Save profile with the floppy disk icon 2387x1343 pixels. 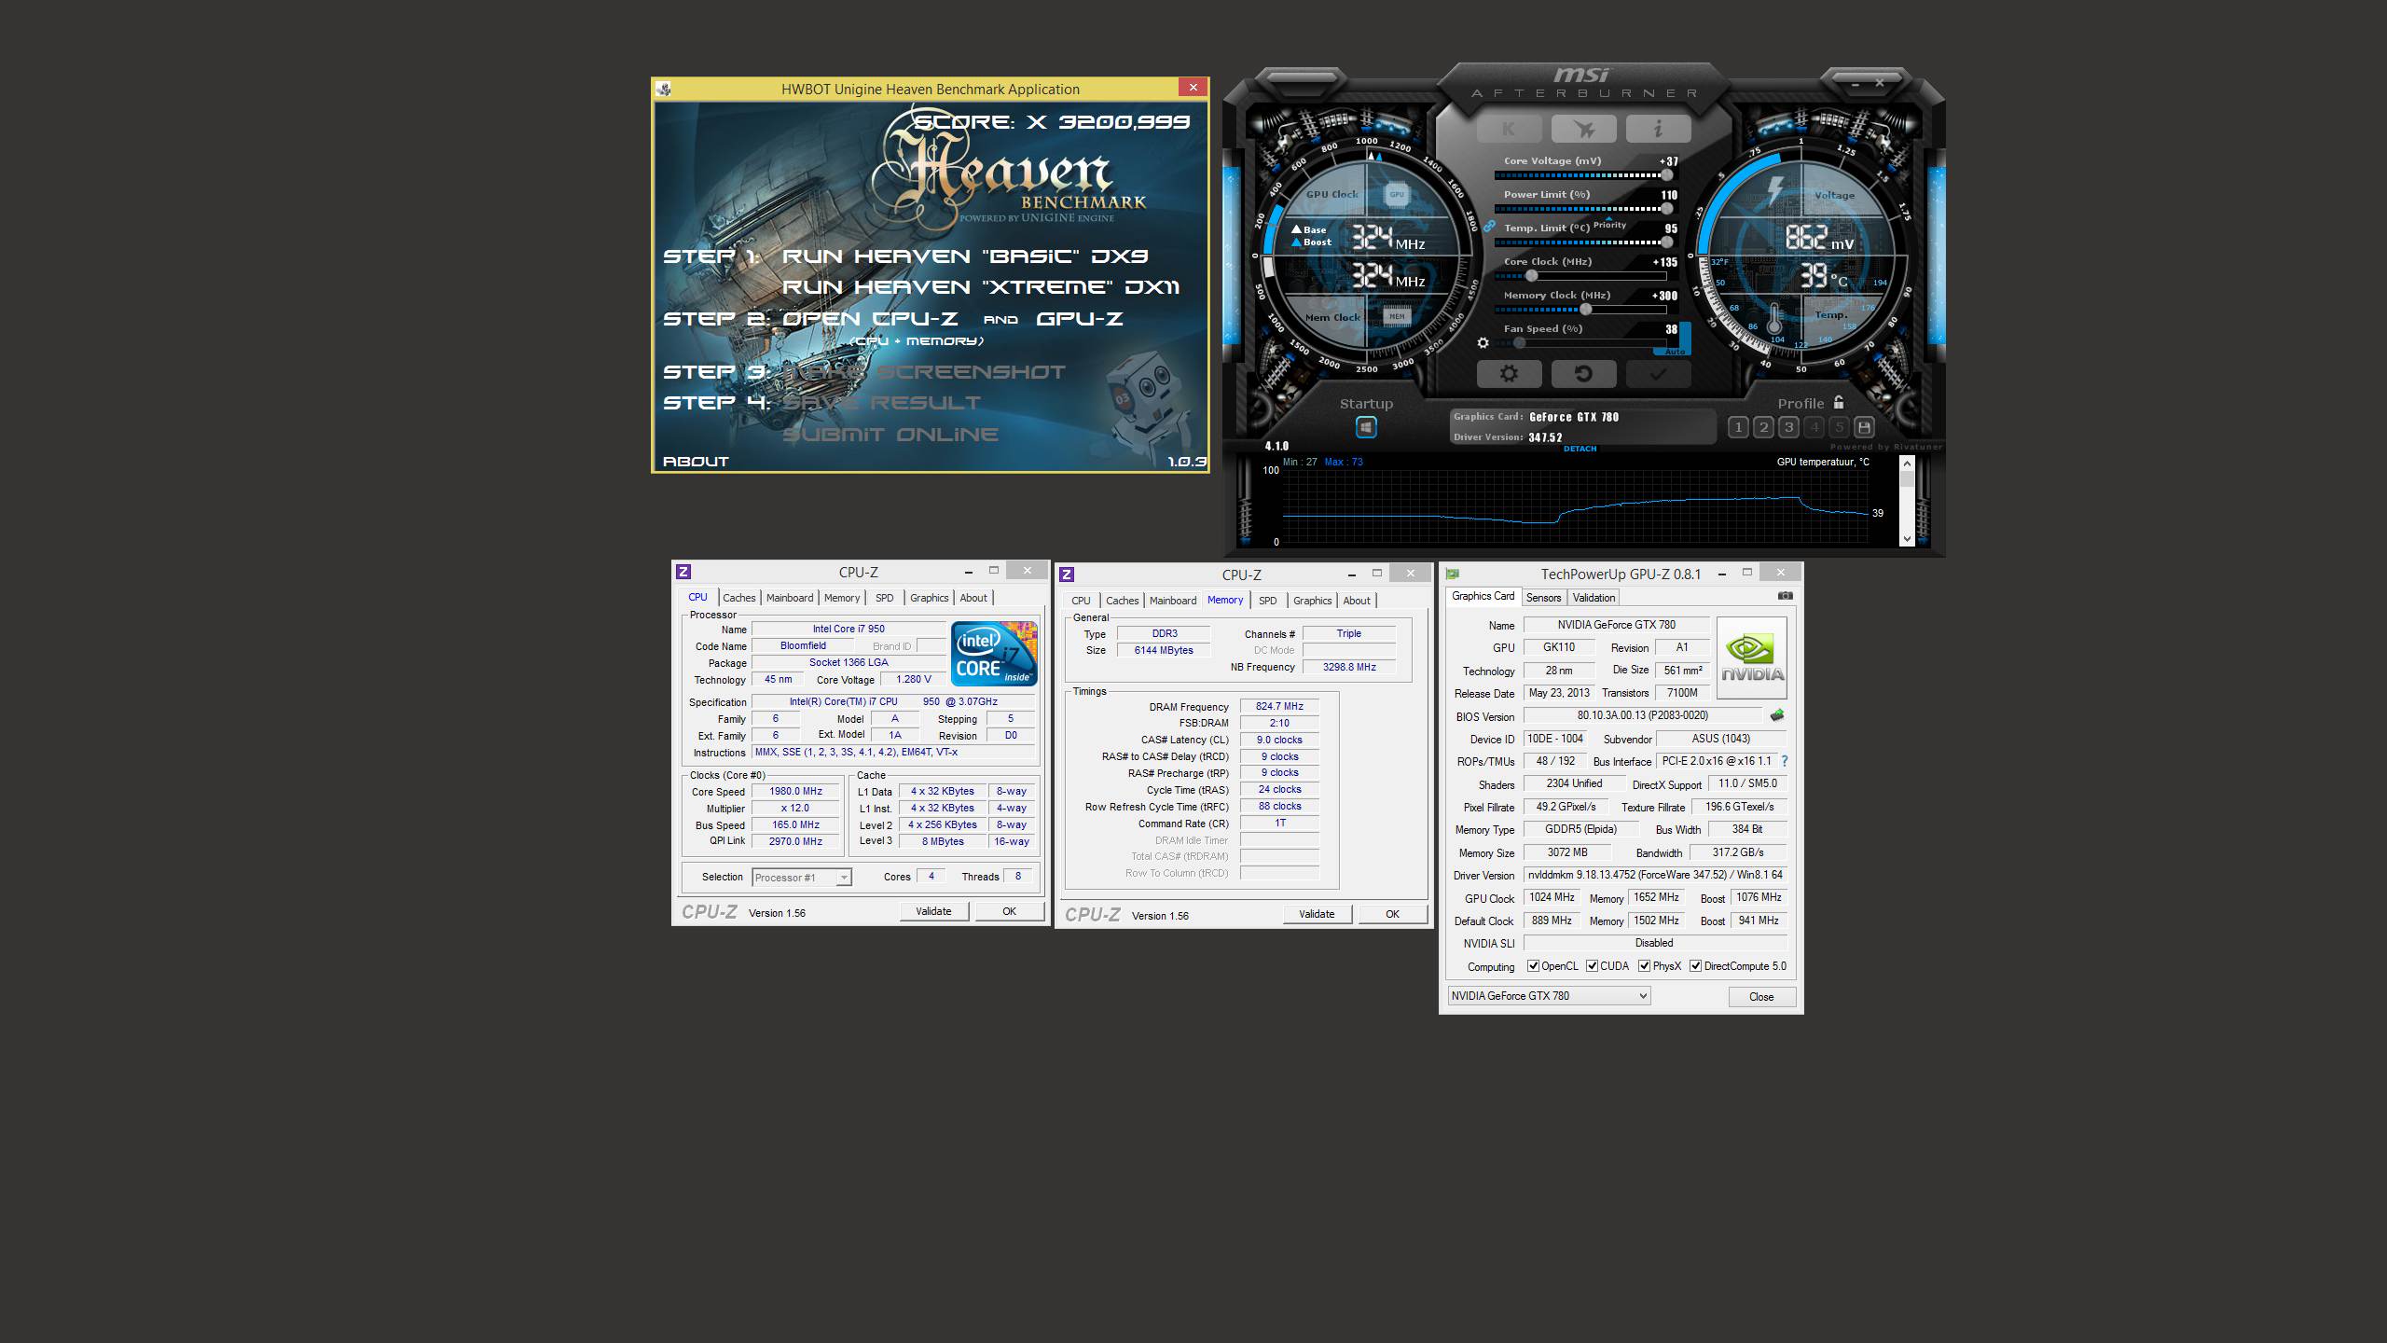click(1864, 427)
